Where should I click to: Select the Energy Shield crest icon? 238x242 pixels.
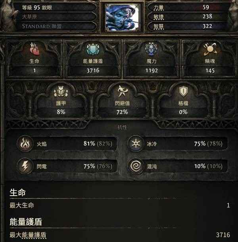coord(92,50)
